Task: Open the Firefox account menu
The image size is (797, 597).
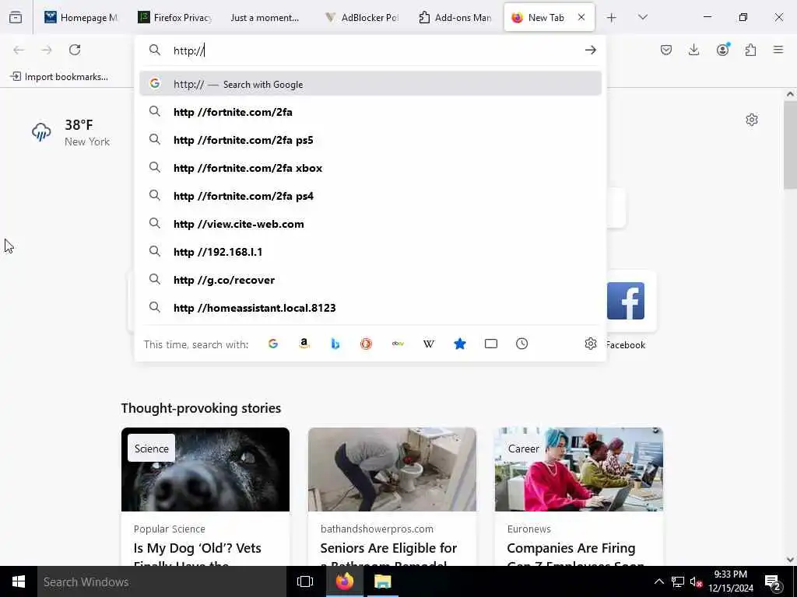Action: 722,50
